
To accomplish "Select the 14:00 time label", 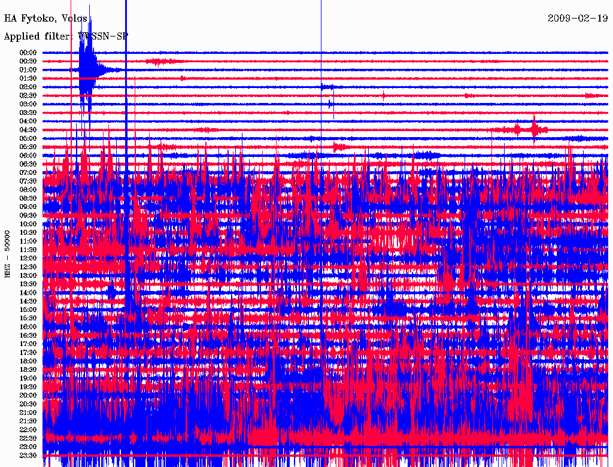I will click(x=28, y=293).
